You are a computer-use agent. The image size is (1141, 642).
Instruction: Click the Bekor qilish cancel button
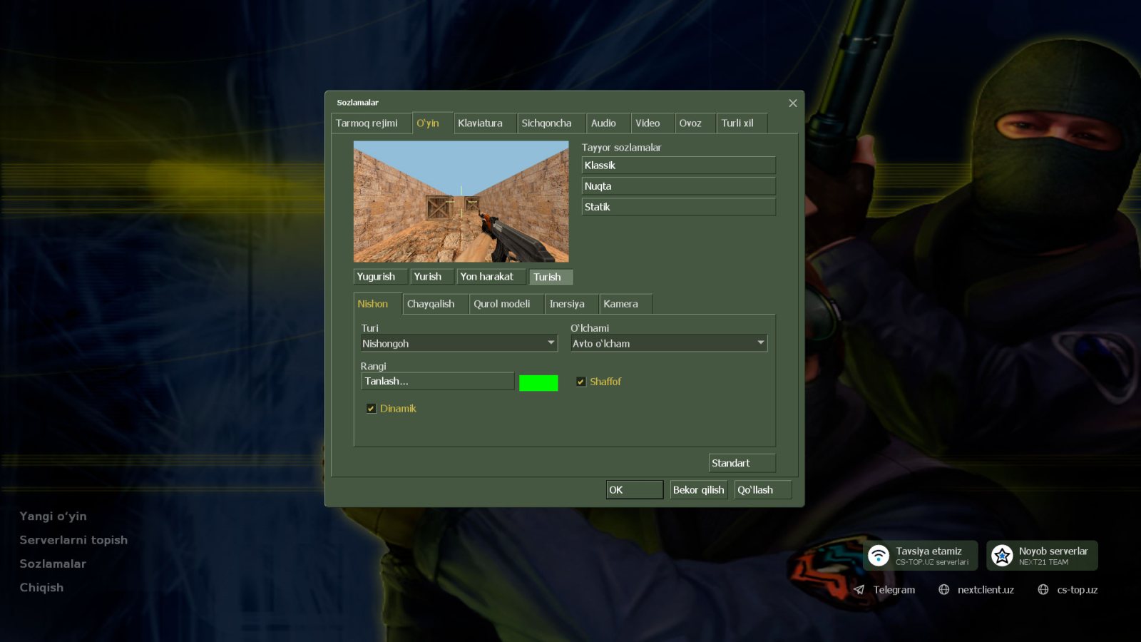(698, 490)
